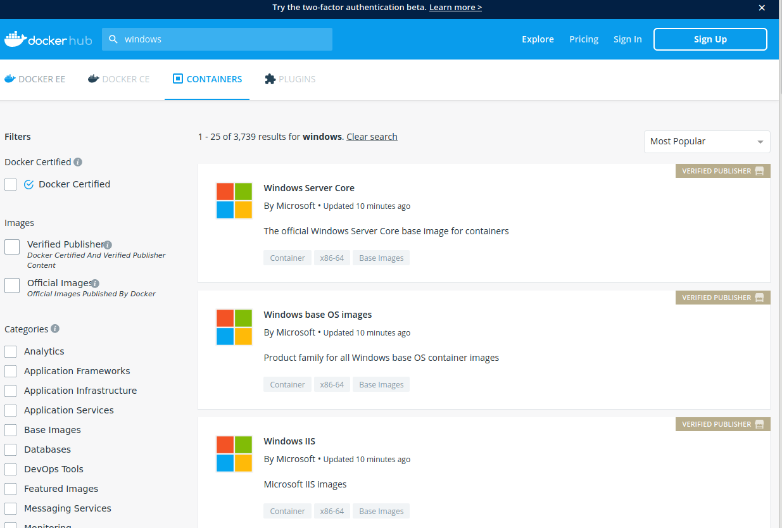Tick the Featured Images checkbox
782x528 pixels.
coord(10,489)
